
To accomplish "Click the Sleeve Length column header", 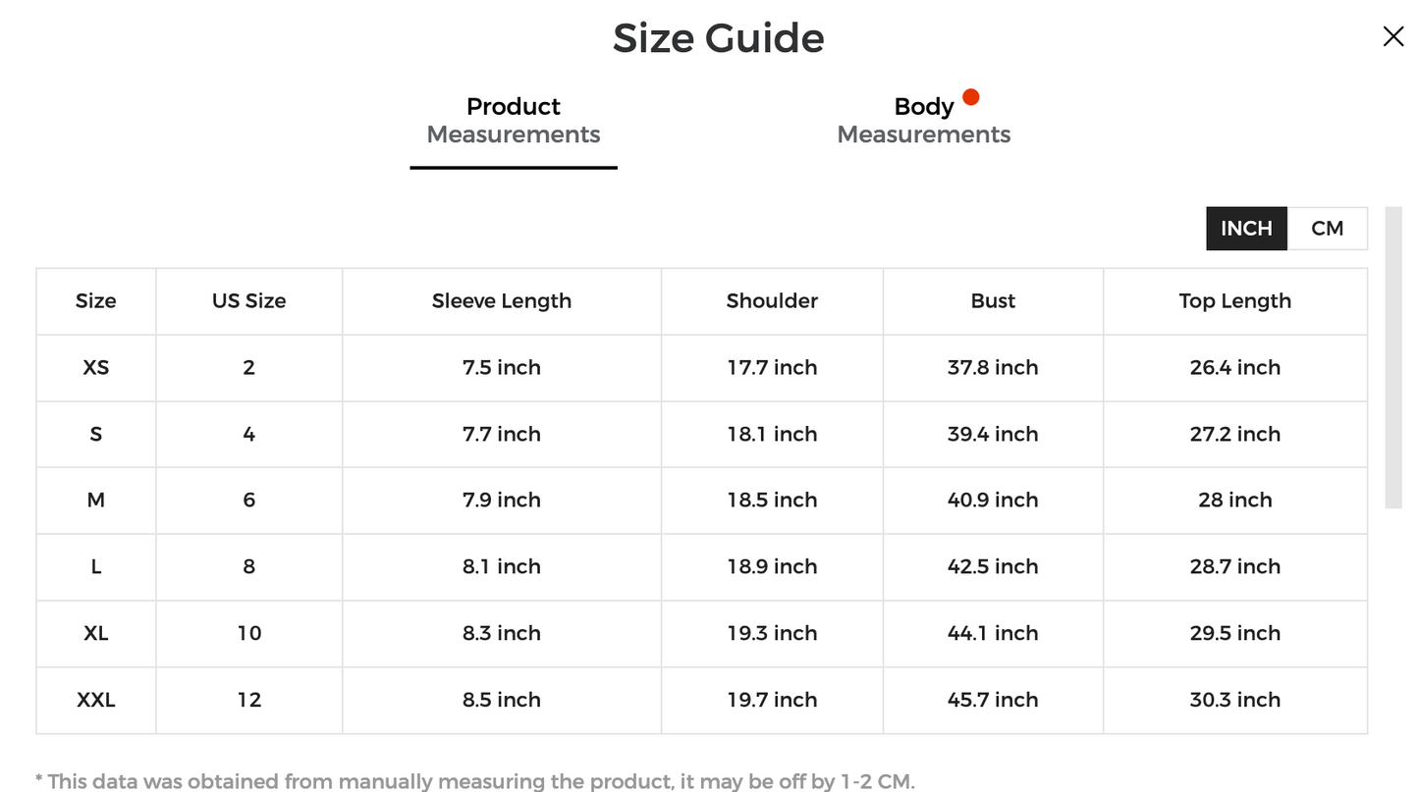I will point(501,301).
